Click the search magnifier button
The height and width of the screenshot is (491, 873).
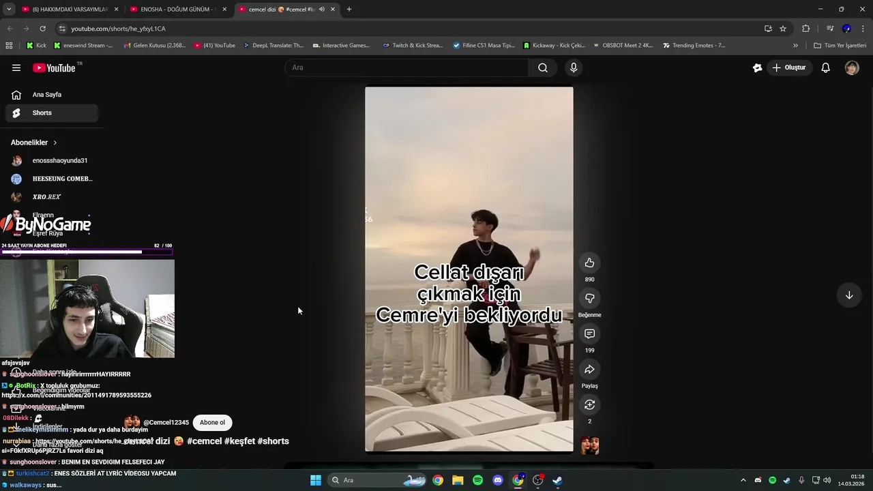click(543, 68)
